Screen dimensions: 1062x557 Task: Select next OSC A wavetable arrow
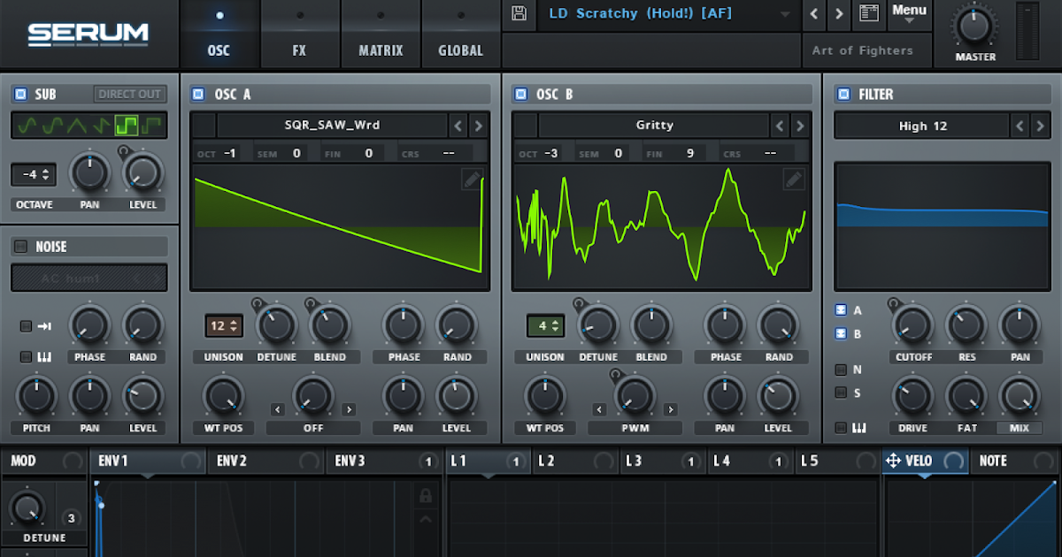(x=479, y=126)
